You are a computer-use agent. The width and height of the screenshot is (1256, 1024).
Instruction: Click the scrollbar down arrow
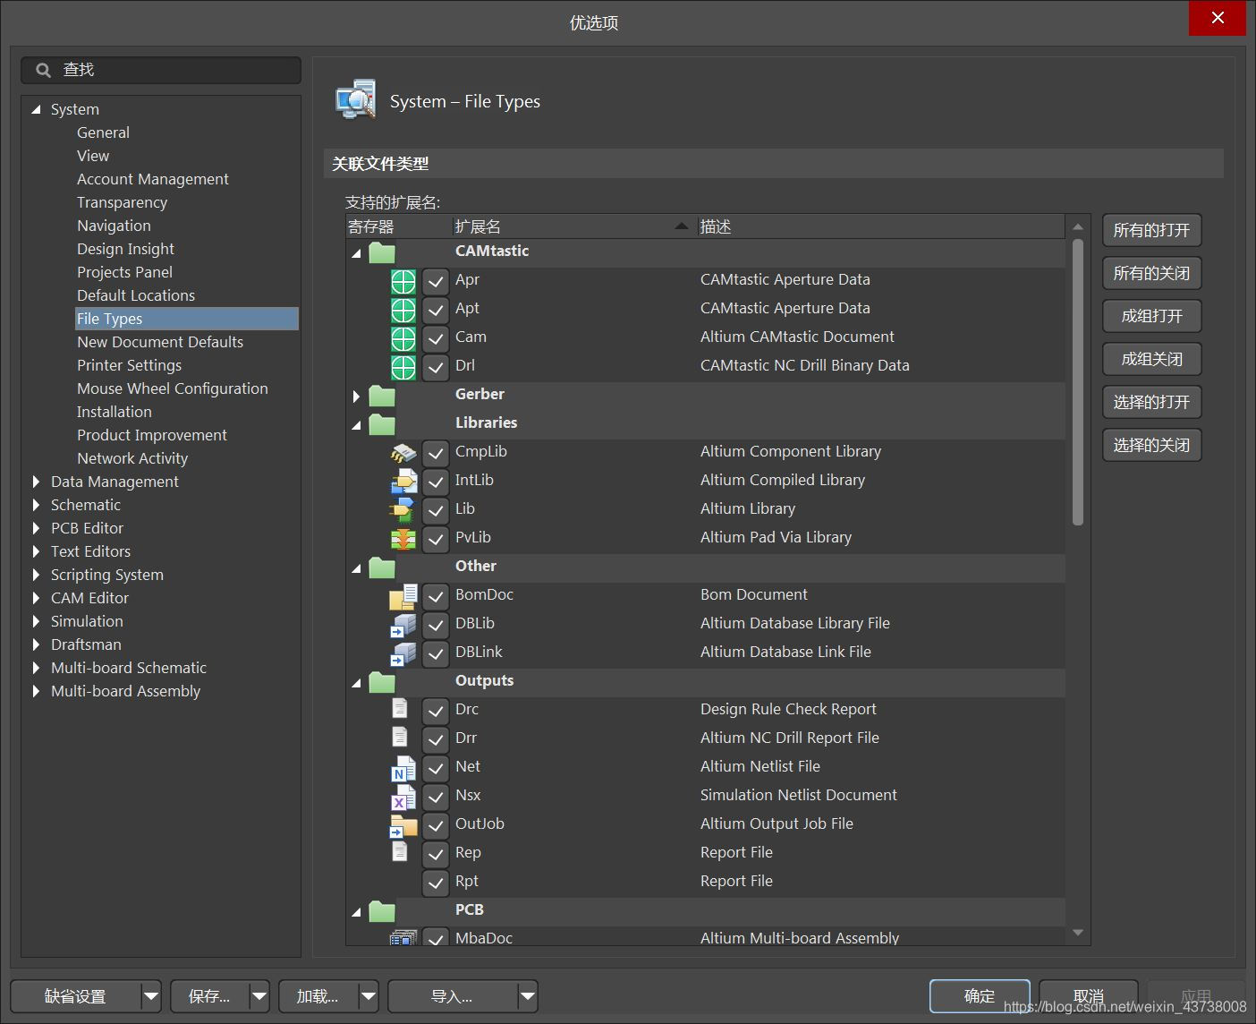(1078, 933)
